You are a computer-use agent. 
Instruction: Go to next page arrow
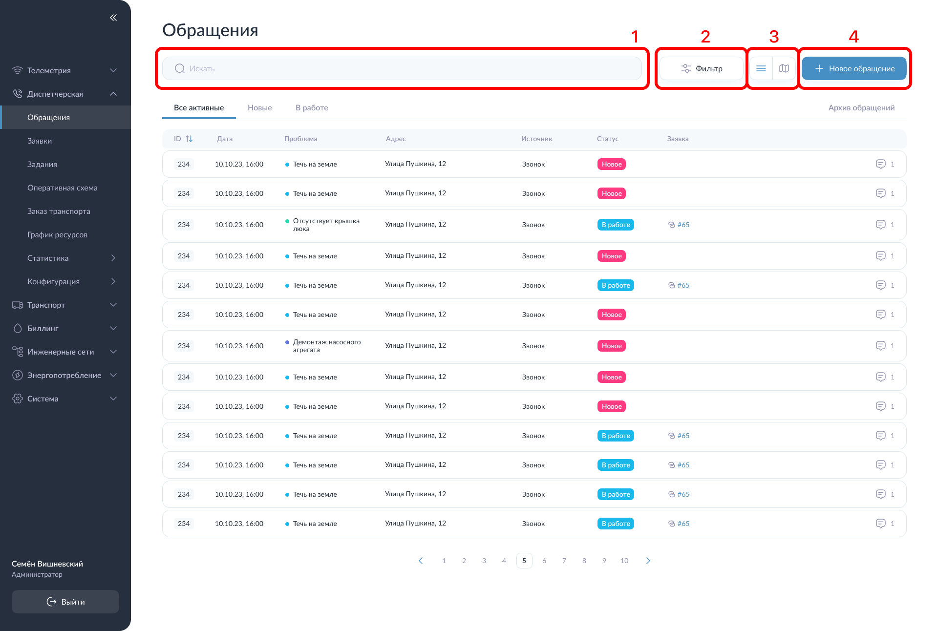point(648,561)
